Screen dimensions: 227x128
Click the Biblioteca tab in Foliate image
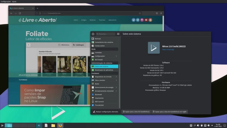click(x=64, y=45)
